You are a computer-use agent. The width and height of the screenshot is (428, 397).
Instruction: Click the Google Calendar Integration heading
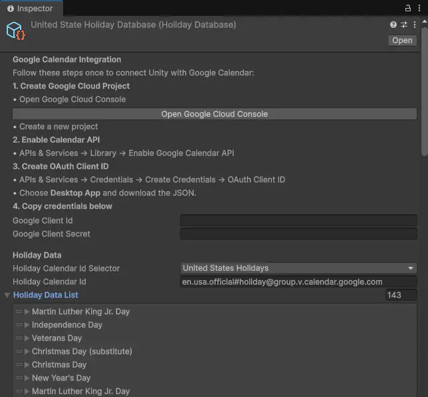point(67,60)
